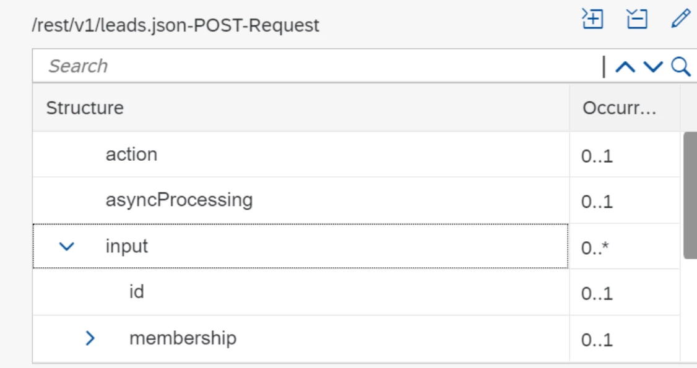Click the Occurrence column header
697x368 pixels.
(x=618, y=108)
